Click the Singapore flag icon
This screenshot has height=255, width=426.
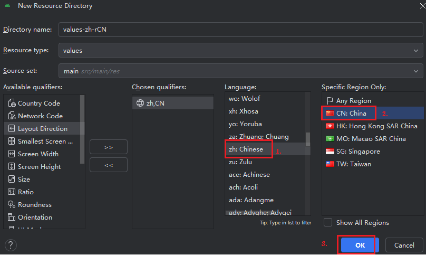click(x=330, y=152)
